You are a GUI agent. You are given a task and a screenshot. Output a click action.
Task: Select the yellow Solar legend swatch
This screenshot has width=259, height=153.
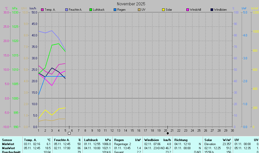click(x=163, y=10)
